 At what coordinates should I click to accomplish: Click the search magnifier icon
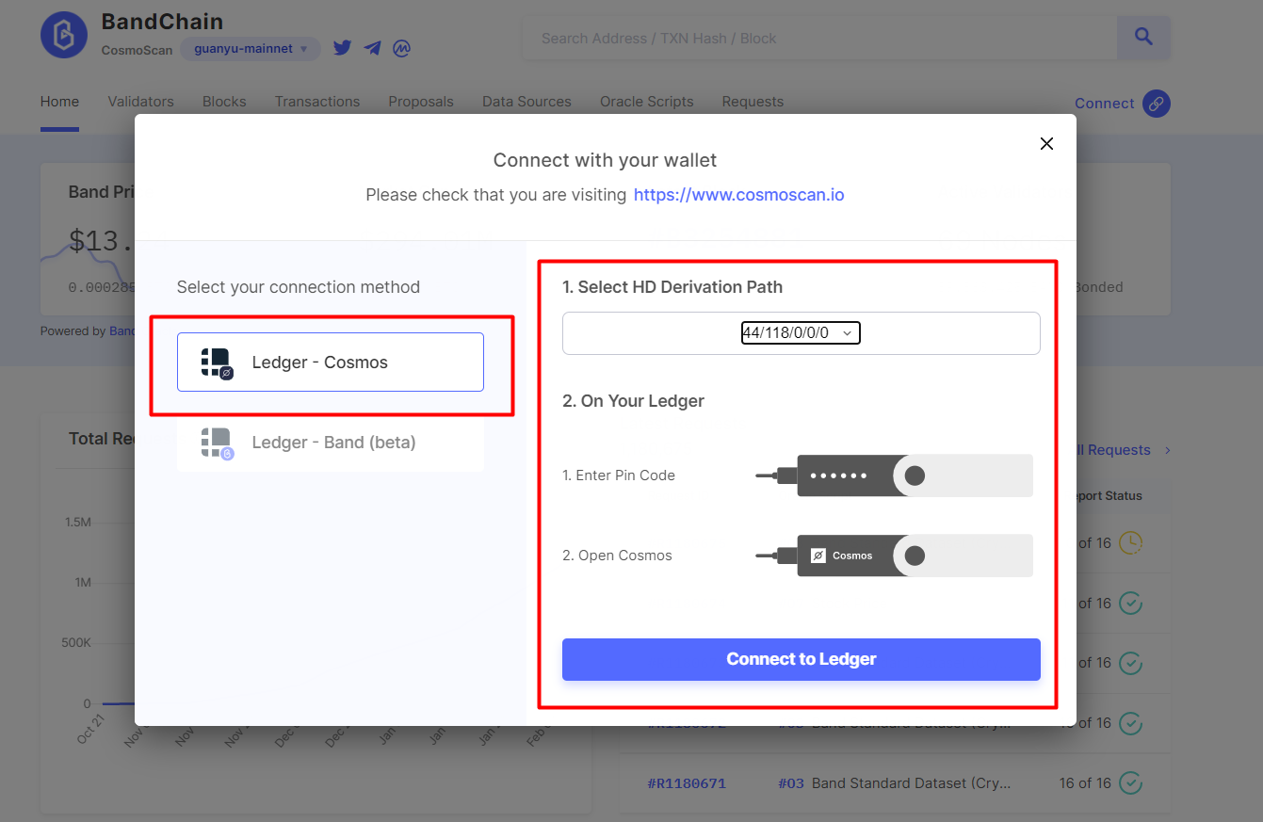point(1142,37)
